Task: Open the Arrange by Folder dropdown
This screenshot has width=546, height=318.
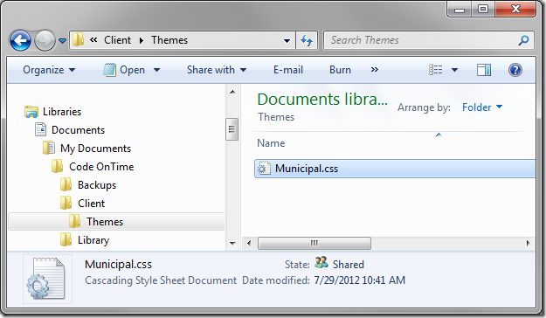Action: tap(482, 107)
